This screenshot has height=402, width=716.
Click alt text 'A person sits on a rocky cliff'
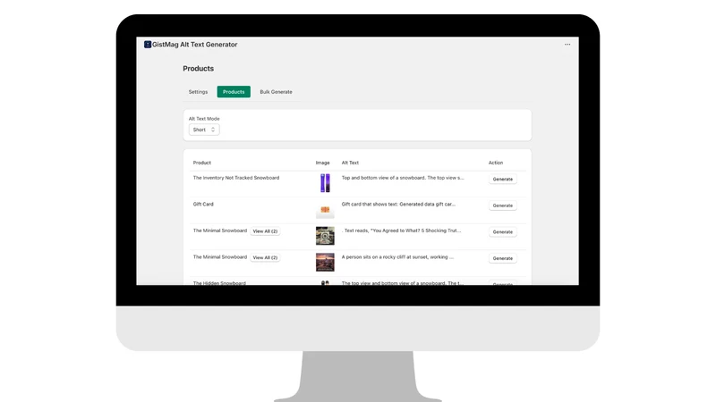[x=397, y=257]
